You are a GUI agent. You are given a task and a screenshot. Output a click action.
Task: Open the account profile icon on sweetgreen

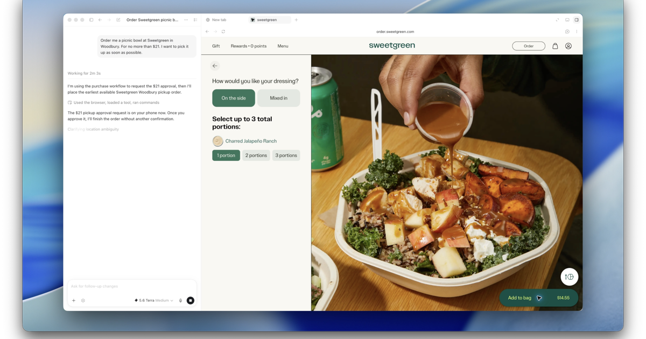pyautogui.click(x=568, y=46)
